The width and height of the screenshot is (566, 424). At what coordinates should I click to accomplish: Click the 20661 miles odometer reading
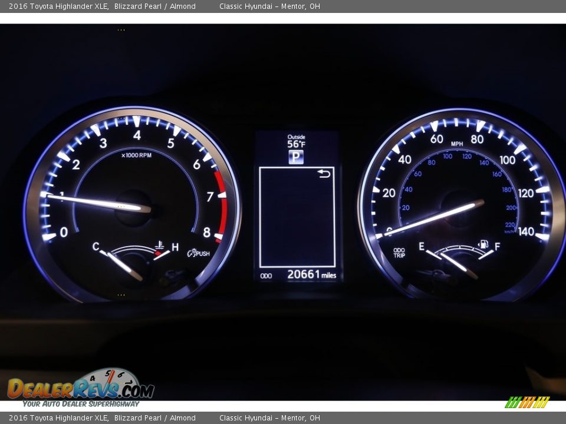click(311, 274)
